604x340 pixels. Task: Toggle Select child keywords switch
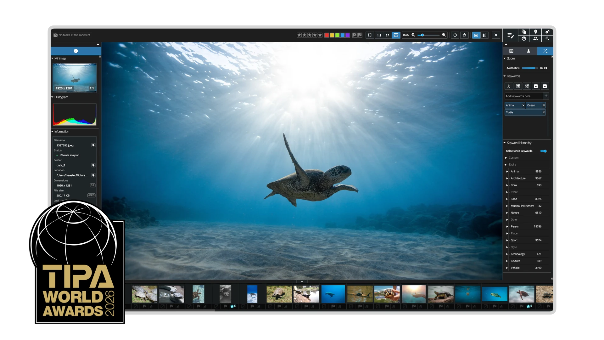(543, 151)
